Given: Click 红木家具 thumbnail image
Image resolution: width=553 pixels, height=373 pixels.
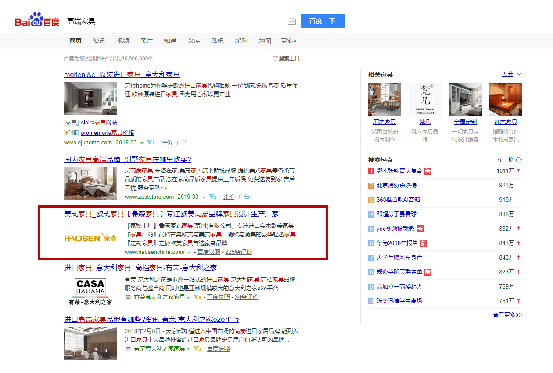Looking at the screenshot, I should pyautogui.click(x=506, y=99).
